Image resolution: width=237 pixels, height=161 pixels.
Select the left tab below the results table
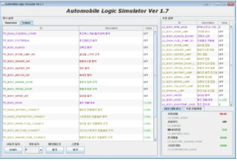(172, 109)
